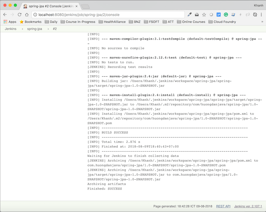Open the BNZ bookmarks folder
The height and width of the screenshot is (212, 266).
point(135,22)
